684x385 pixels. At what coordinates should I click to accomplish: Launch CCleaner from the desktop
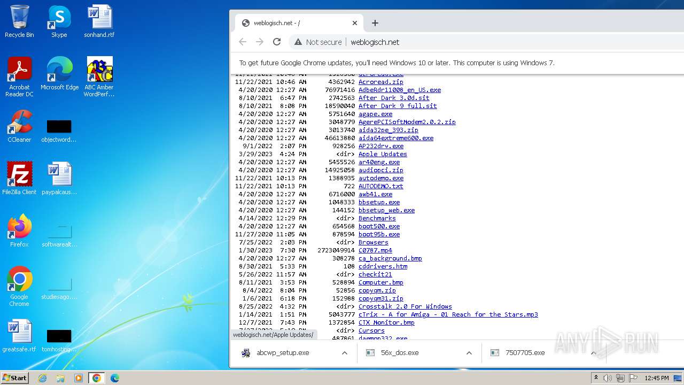pyautogui.click(x=19, y=126)
